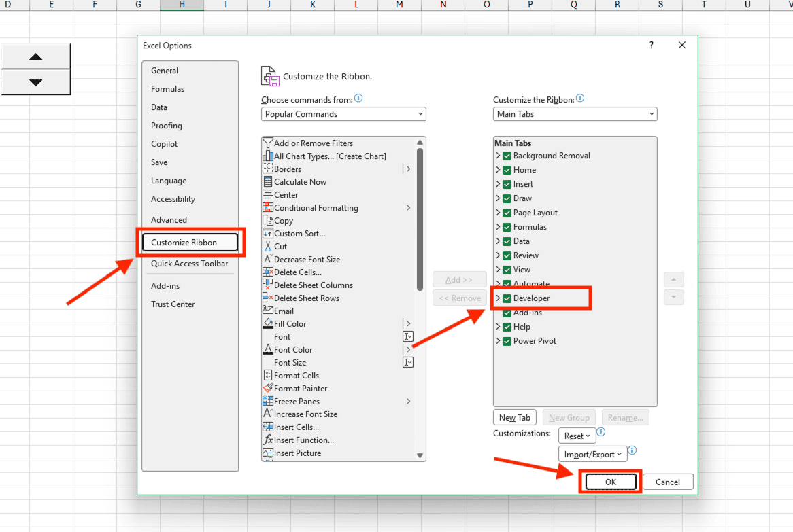This screenshot has height=532, width=793.
Task: Confirm changes with the OK button
Action: tap(609, 481)
